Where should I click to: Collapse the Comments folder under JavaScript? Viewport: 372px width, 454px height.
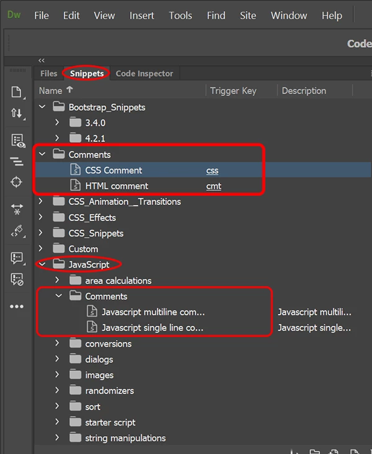[x=59, y=295]
